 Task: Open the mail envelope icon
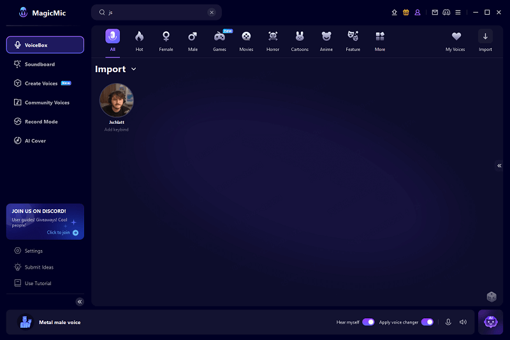[435, 12]
